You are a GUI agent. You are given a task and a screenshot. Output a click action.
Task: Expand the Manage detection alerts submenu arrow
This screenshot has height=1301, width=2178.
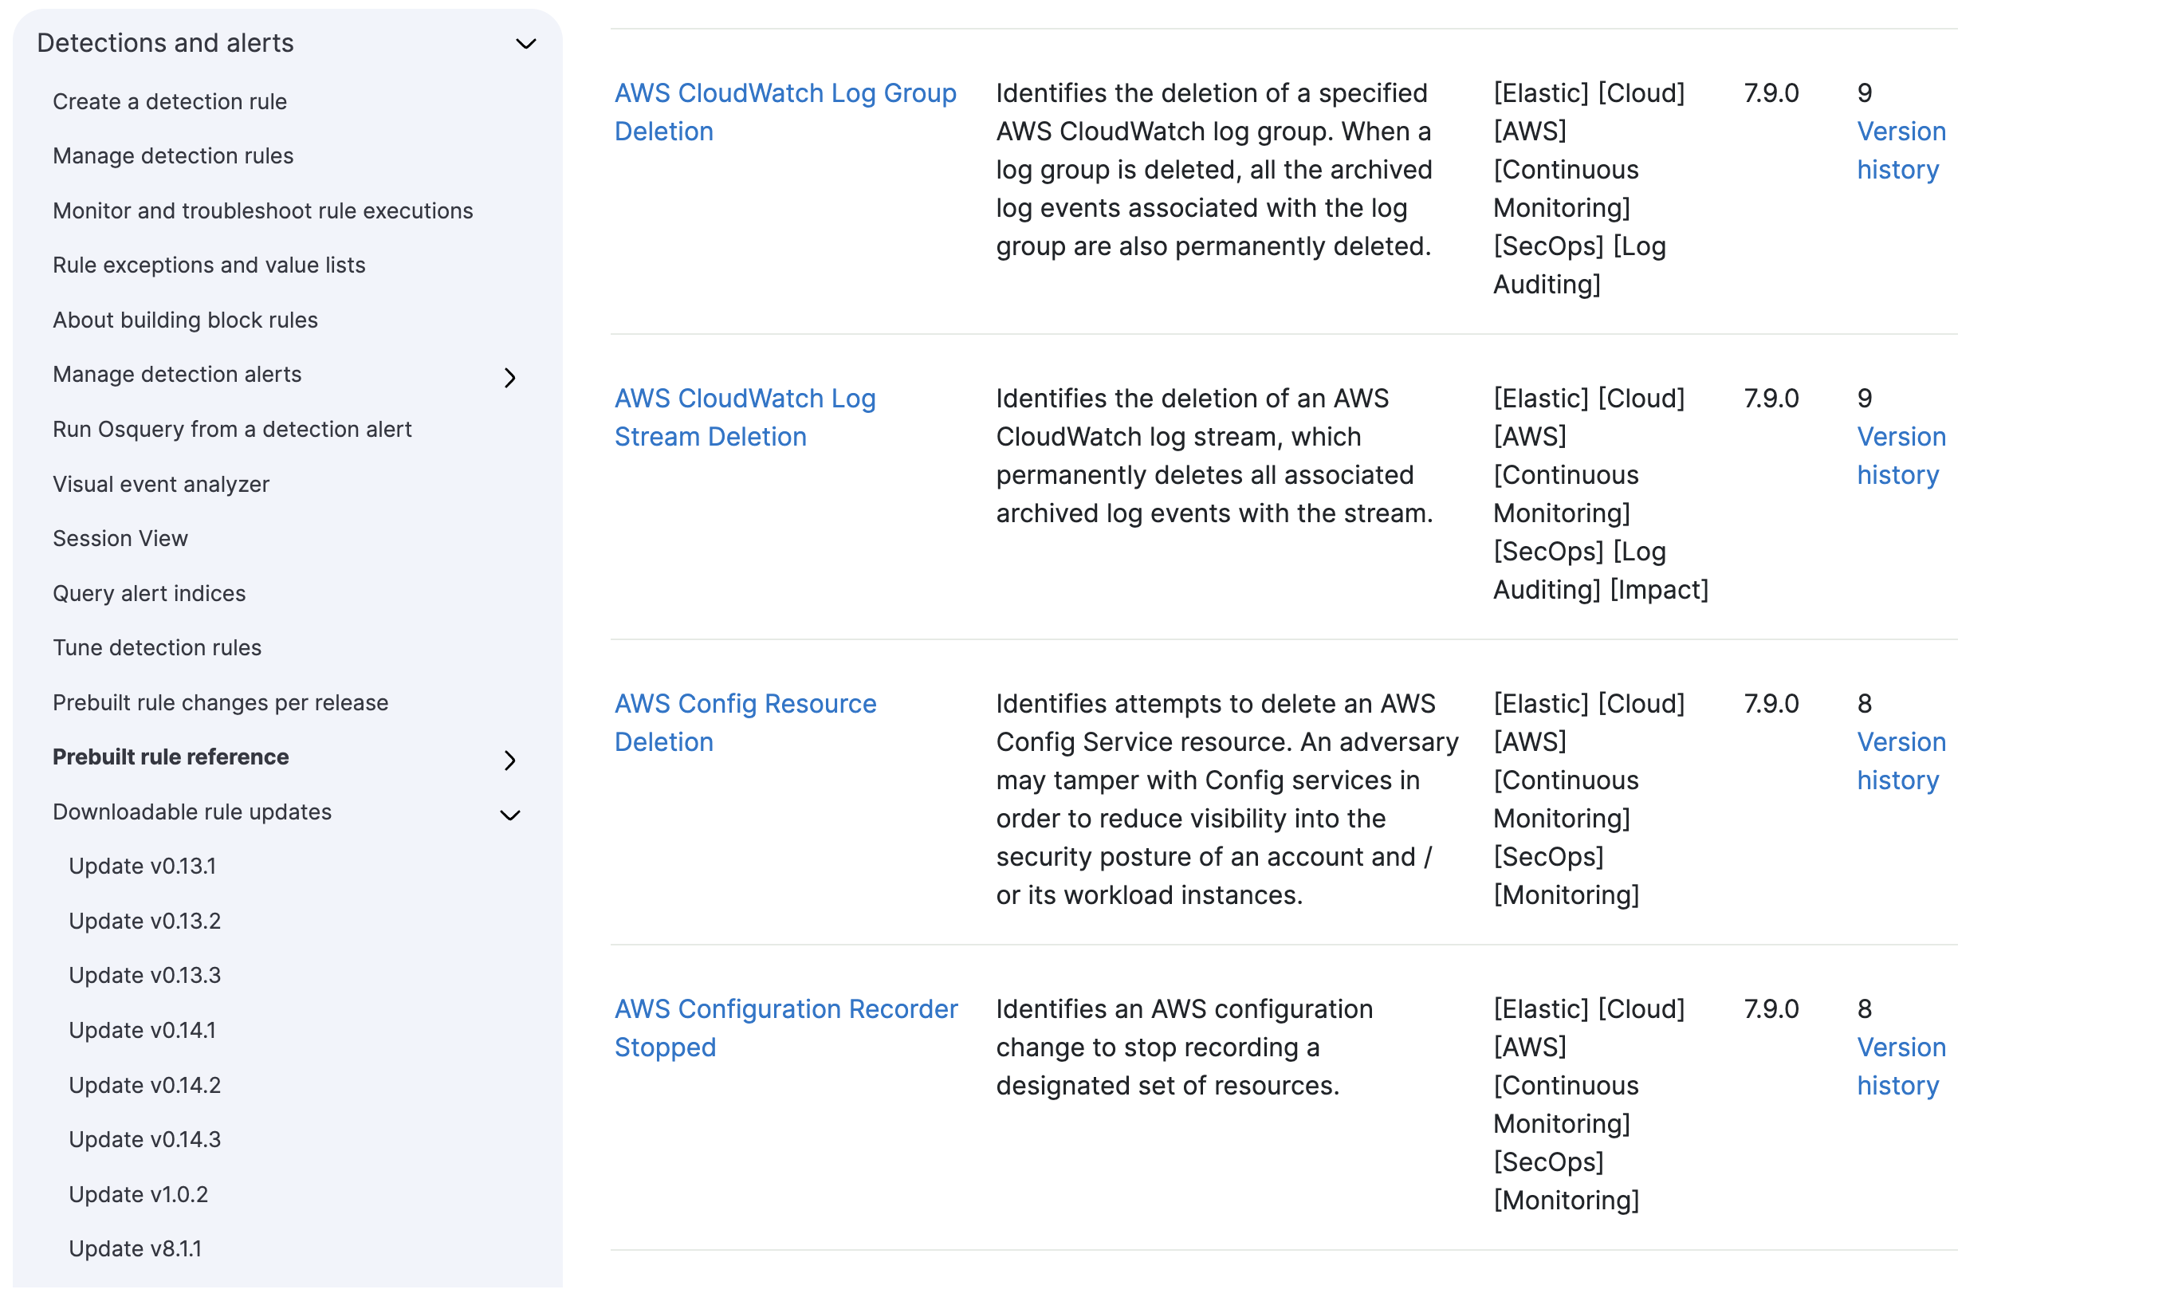point(510,378)
